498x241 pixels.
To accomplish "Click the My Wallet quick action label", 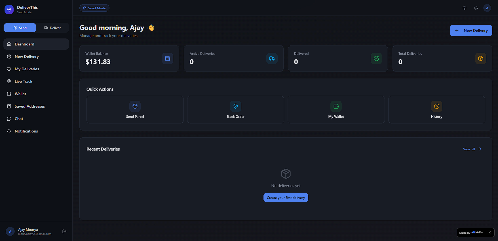I will 336,117.
